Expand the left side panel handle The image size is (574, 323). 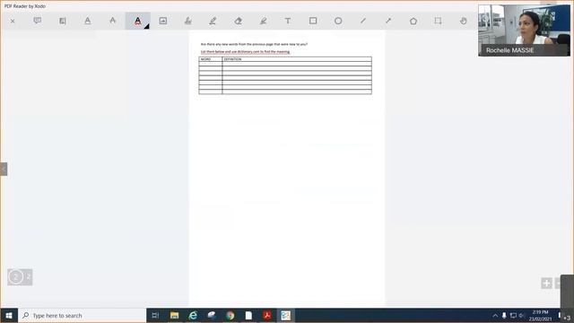click(4, 170)
